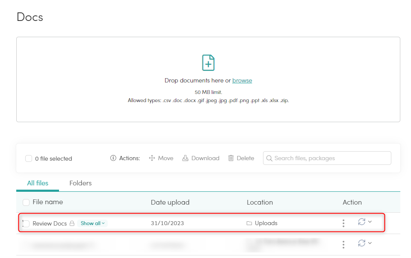The width and height of the screenshot is (411, 258).
Task: Focus the 'Search files, packages' field
Action: coord(330,158)
